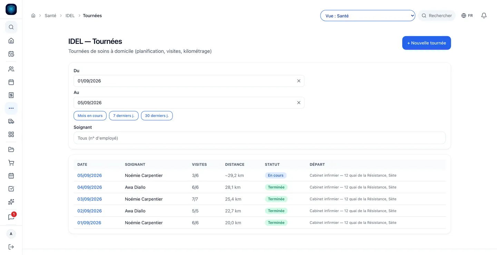Open the notifications bell

(484, 16)
